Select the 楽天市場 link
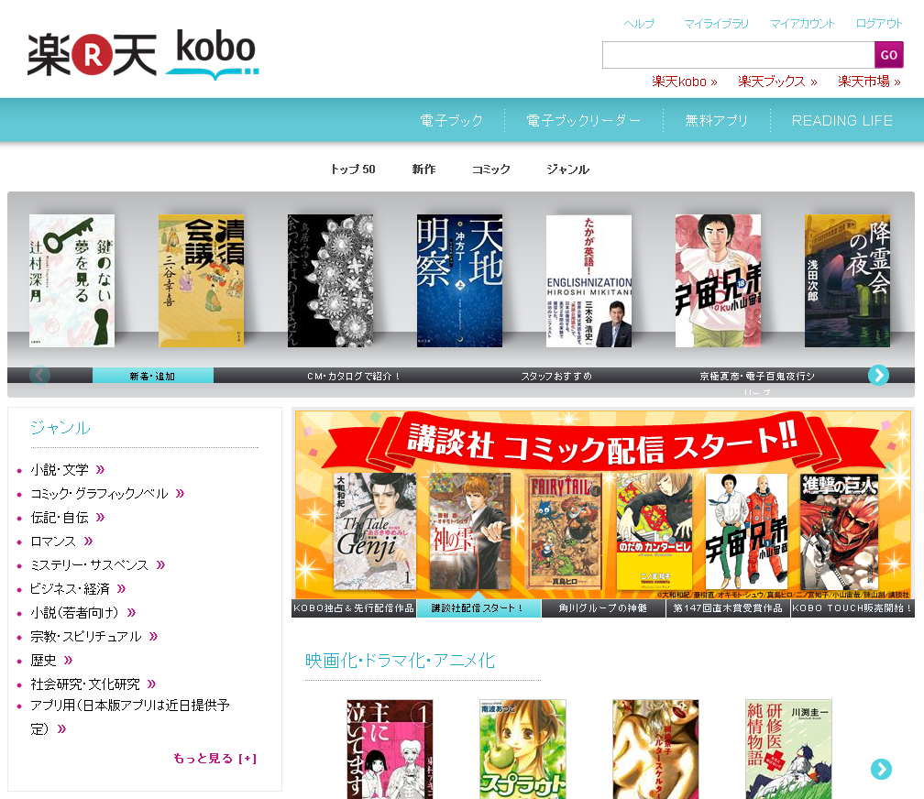924x799 pixels. point(869,82)
